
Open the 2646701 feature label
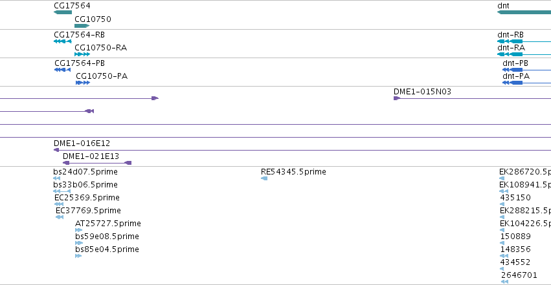coord(519,275)
